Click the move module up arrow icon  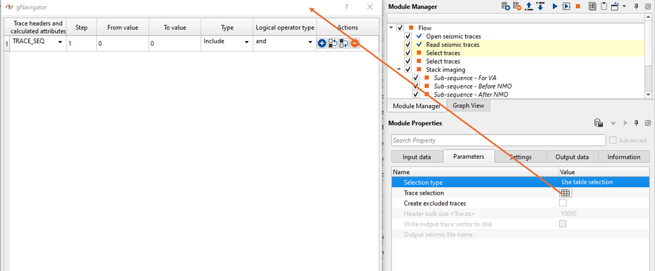pos(529,6)
